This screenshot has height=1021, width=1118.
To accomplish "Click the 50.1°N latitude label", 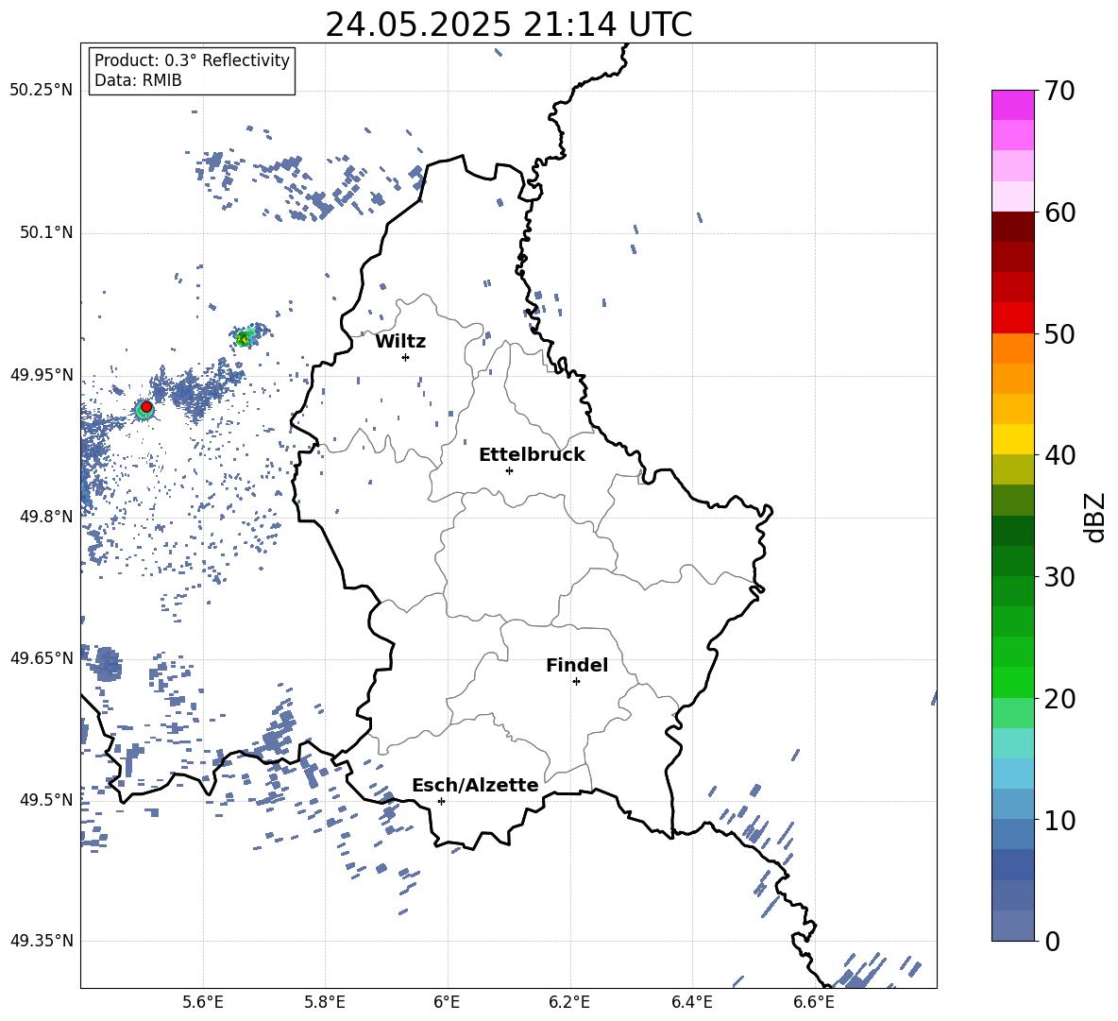I will pos(46,232).
